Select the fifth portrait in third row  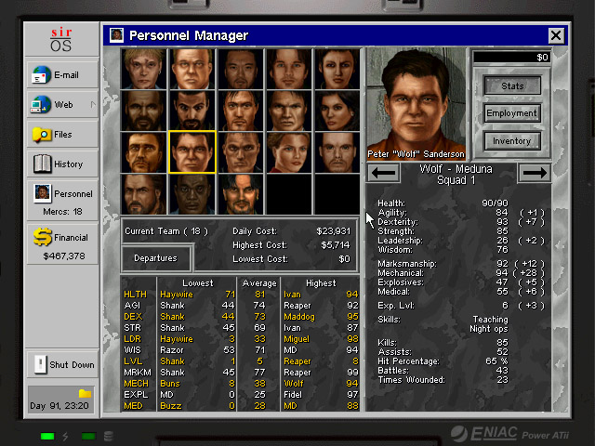[337, 152]
